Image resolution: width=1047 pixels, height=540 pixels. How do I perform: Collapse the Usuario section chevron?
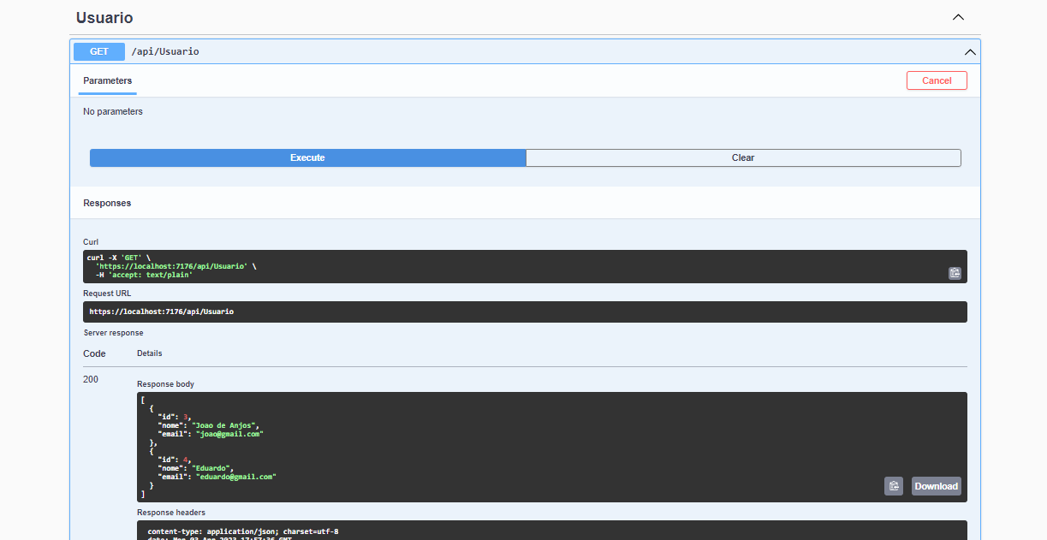(x=958, y=17)
